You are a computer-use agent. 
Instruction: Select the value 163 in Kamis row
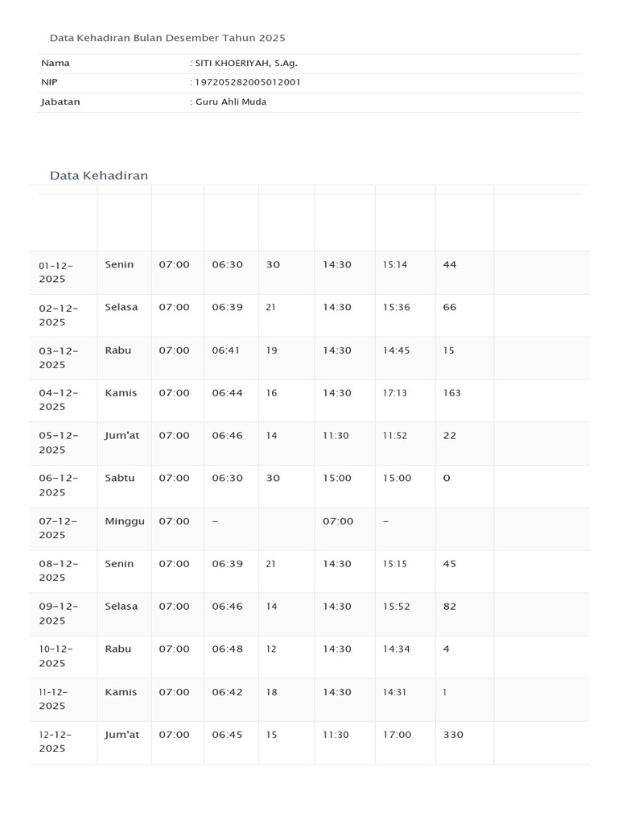pyautogui.click(x=452, y=393)
